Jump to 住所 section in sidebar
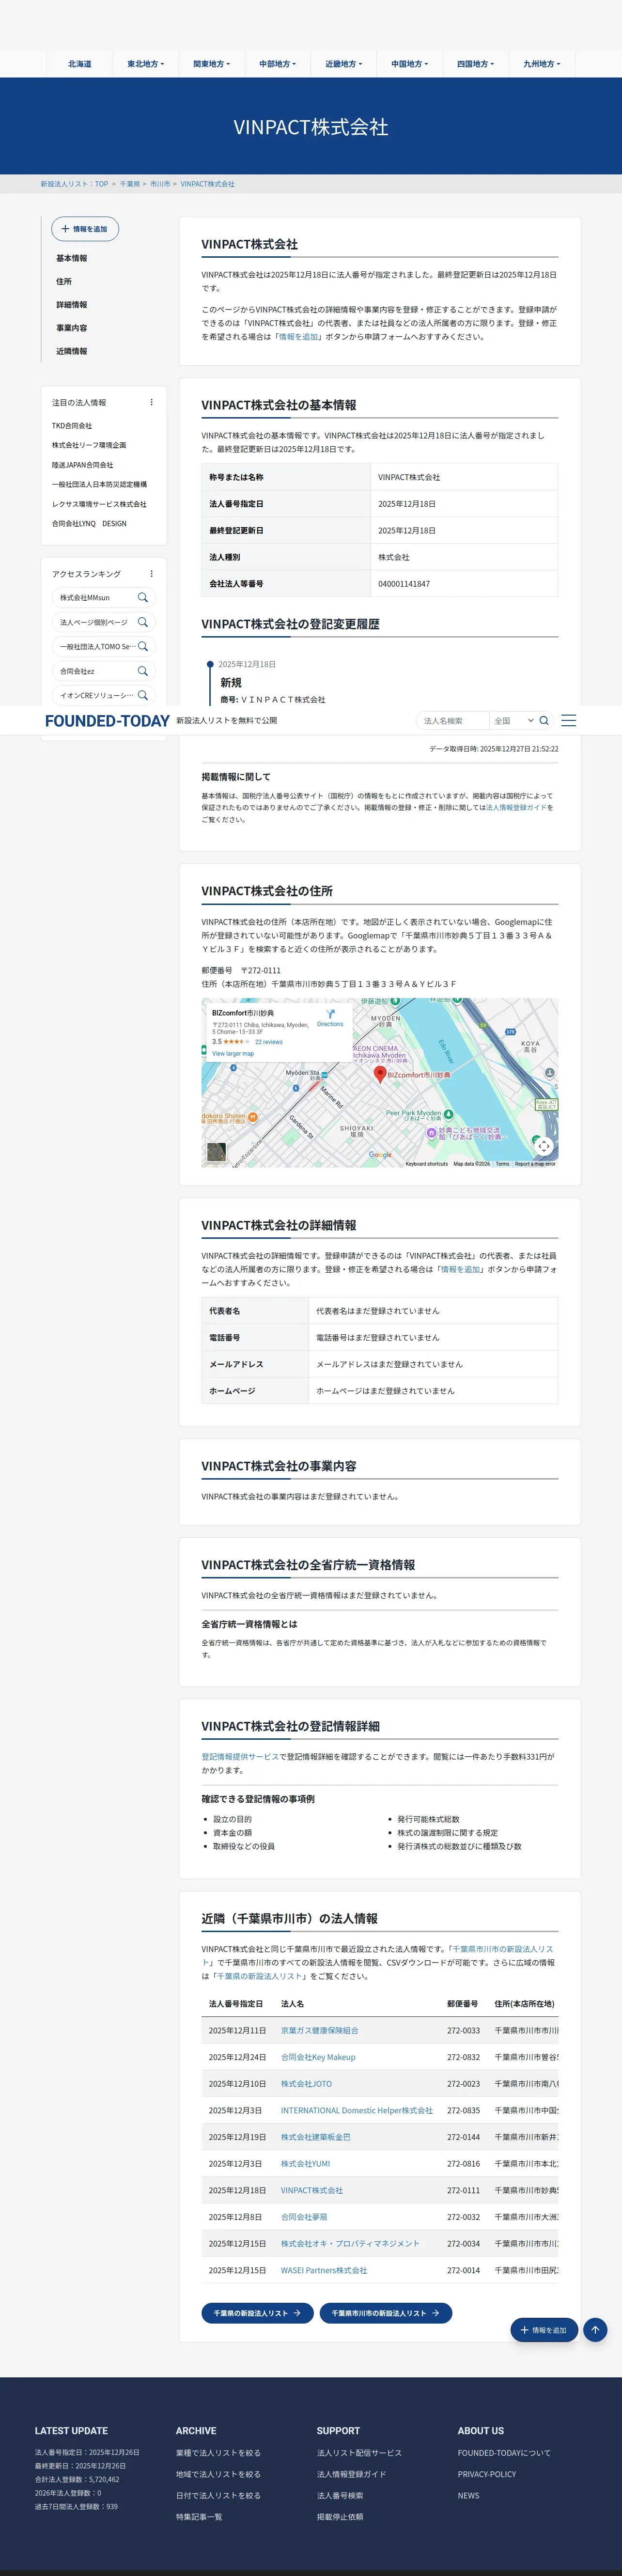 tap(64, 282)
